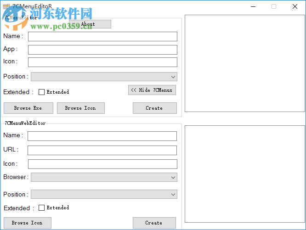Screen dimensions: 306x230
Task: Minimize the 7CMenuEditoR window
Action: pos(253,6)
